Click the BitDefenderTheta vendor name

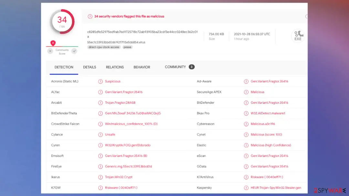tap(64, 113)
